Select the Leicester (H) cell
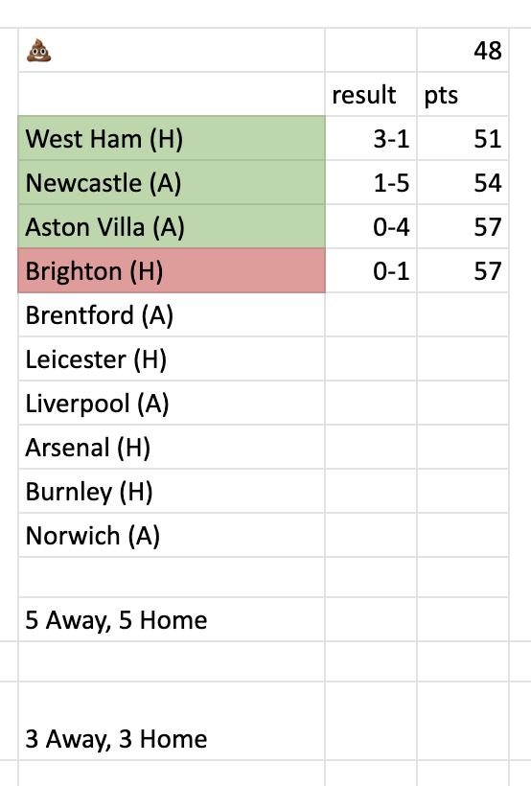The image size is (531, 786). click(172, 358)
